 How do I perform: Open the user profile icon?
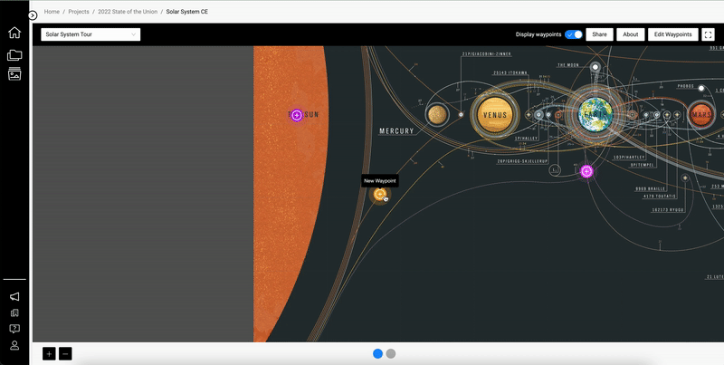tap(14, 345)
